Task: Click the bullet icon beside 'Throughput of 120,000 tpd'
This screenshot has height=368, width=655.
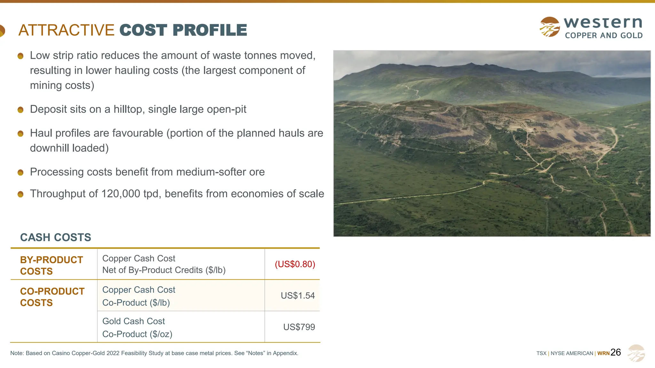Action: 20,194
